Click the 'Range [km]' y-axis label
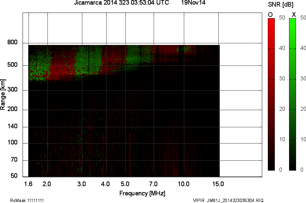This screenshot has height=203, width=306. 3,95
